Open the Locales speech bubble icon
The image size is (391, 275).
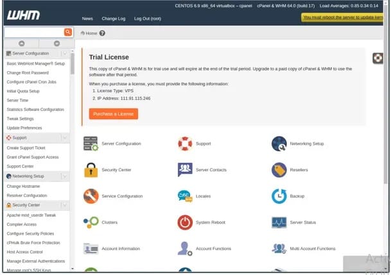pyautogui.click(x=185, y=196)
